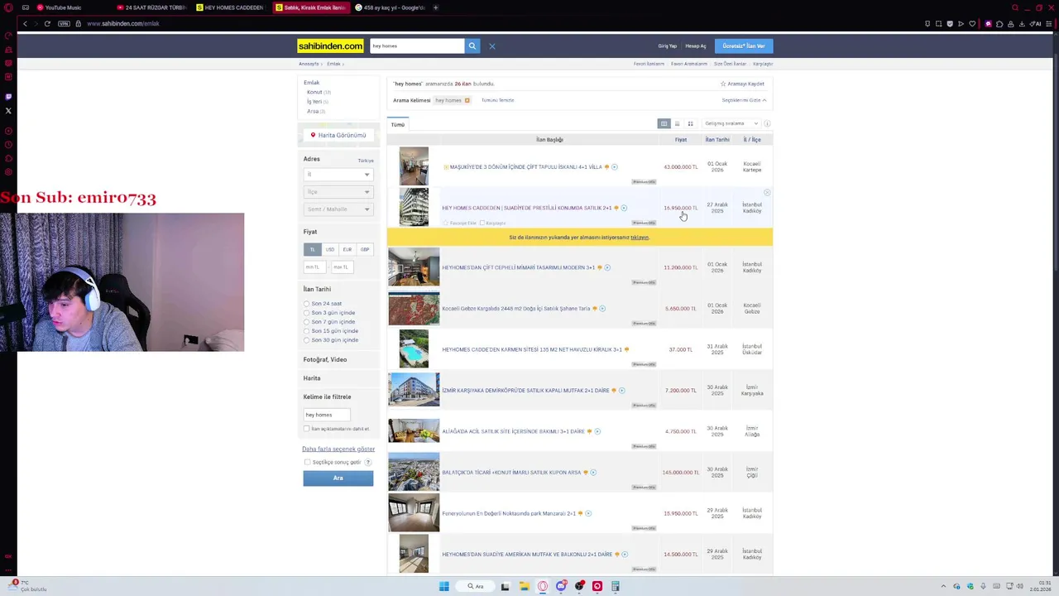Click 'Ücretsiz* İlan Ver' button
Image resolution: width=1059 pixels, height=596 pixels.
pyautogui.click(x=744, y=46)
